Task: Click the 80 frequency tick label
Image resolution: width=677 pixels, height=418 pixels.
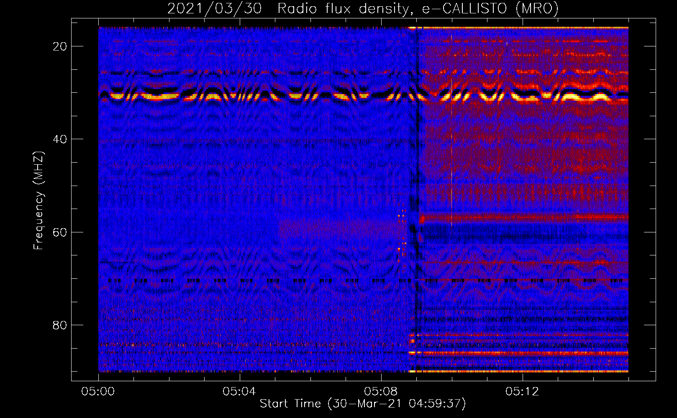Action: click(x=60, y=325)
